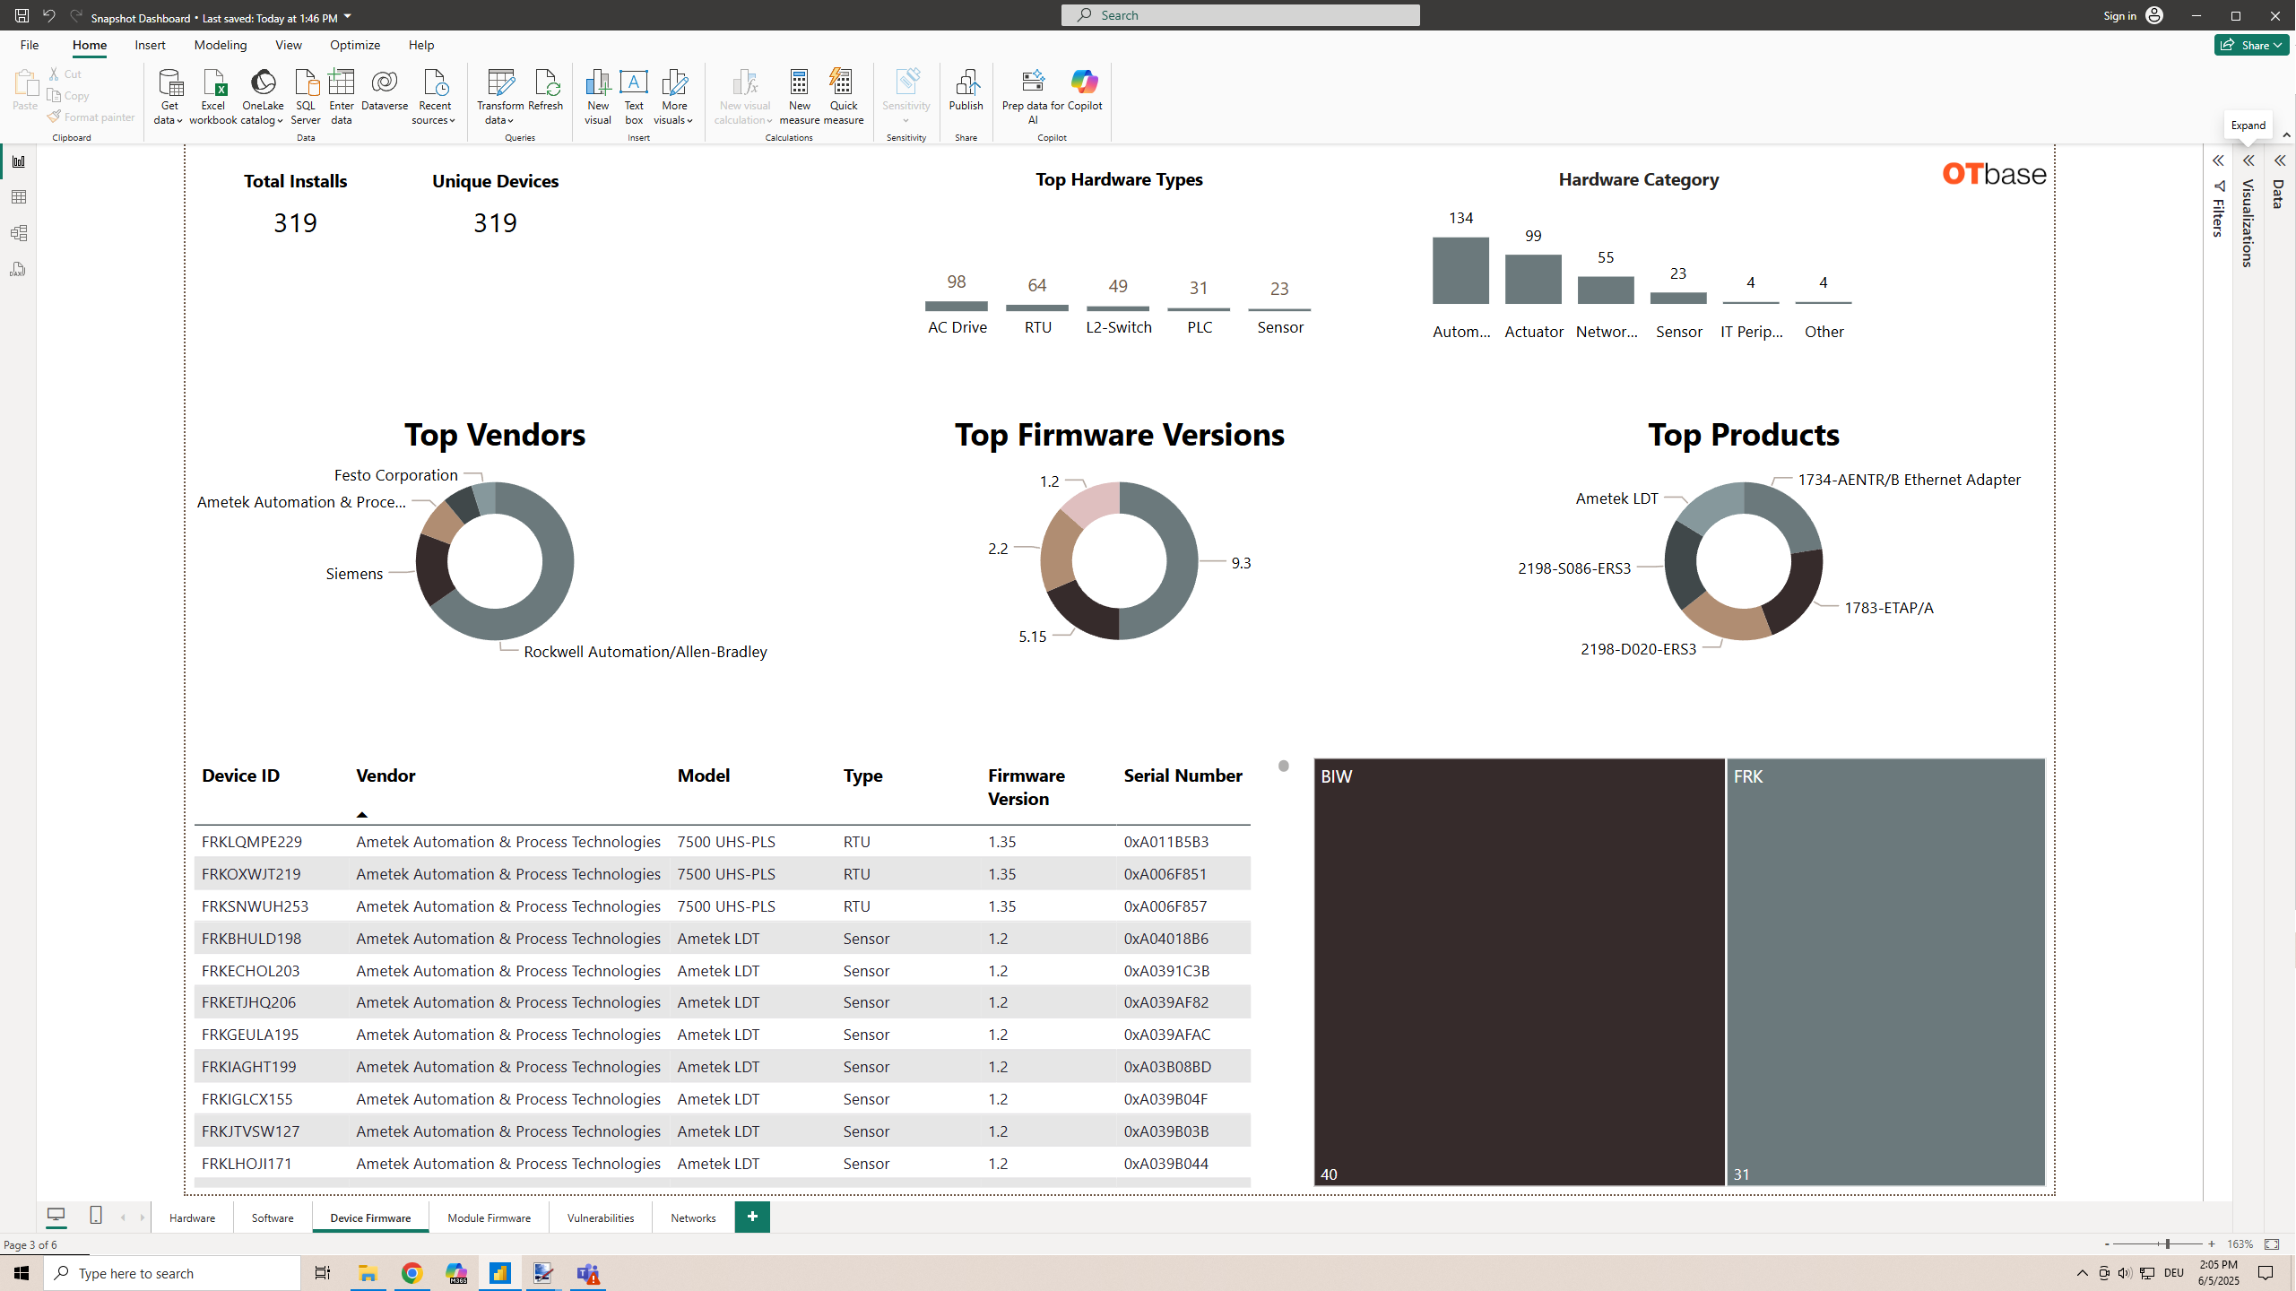Open OneLake catalog
The width and height of the screenshot is (2296, 1291).
pos(263,97)
